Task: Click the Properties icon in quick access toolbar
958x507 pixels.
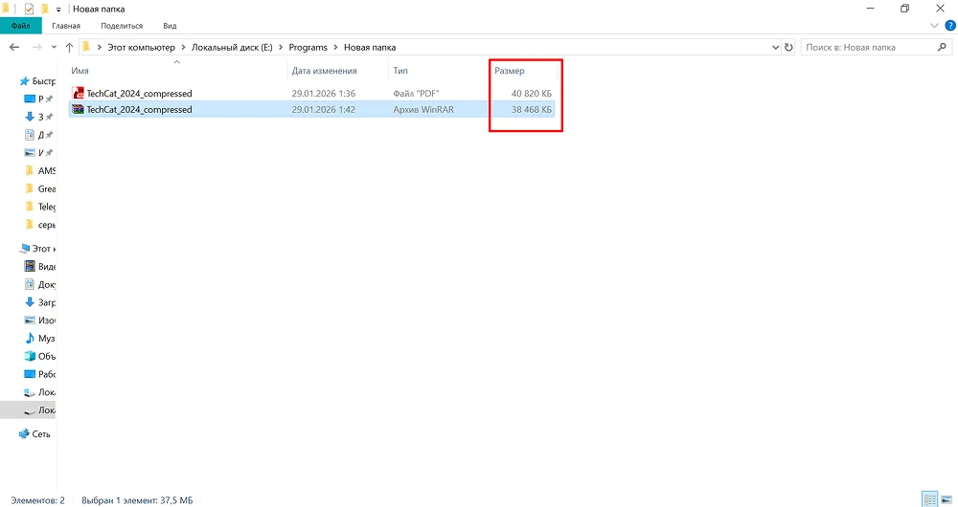Action: pos(28,9)
